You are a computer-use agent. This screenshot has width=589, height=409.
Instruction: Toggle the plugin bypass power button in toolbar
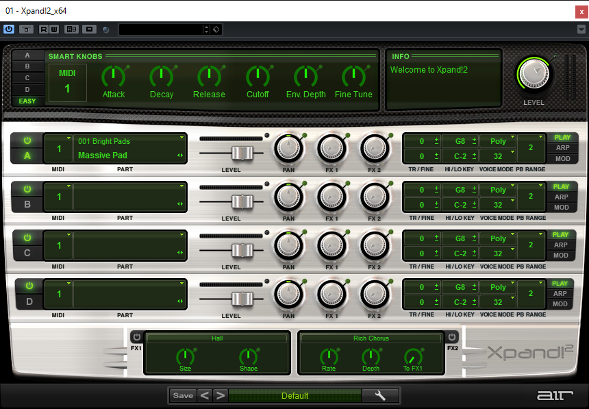tap(9, 29)
